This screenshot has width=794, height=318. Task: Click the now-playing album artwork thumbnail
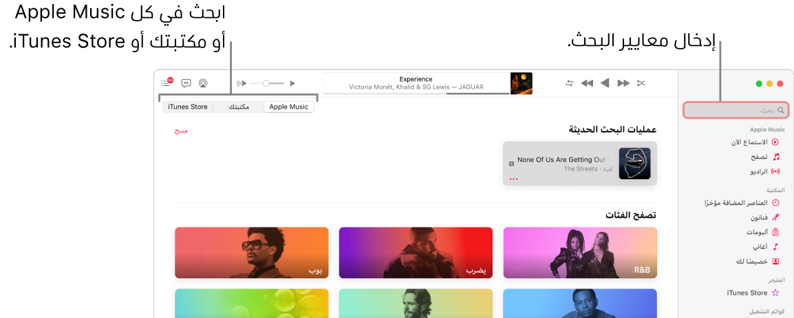[521, 83]
